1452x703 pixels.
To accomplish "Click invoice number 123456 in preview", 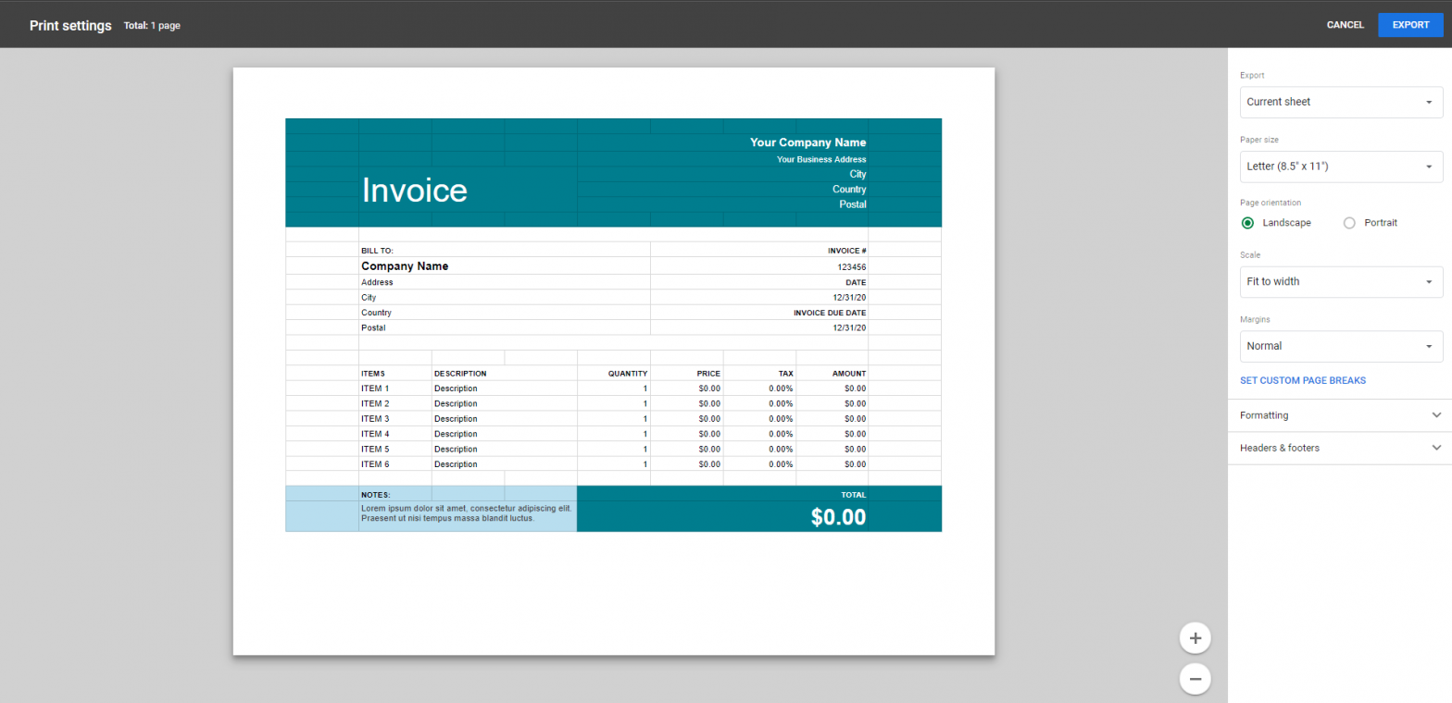I will coord(849,267).
